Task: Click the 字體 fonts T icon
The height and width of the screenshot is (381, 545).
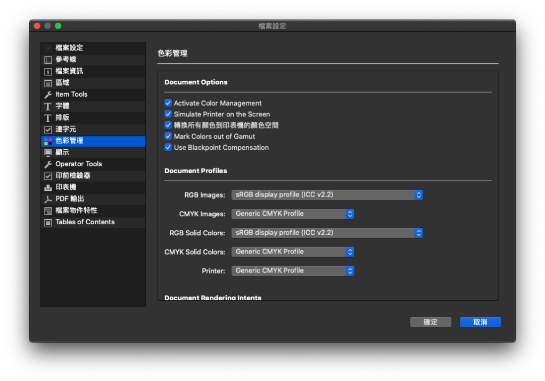Action: [48, 106]
